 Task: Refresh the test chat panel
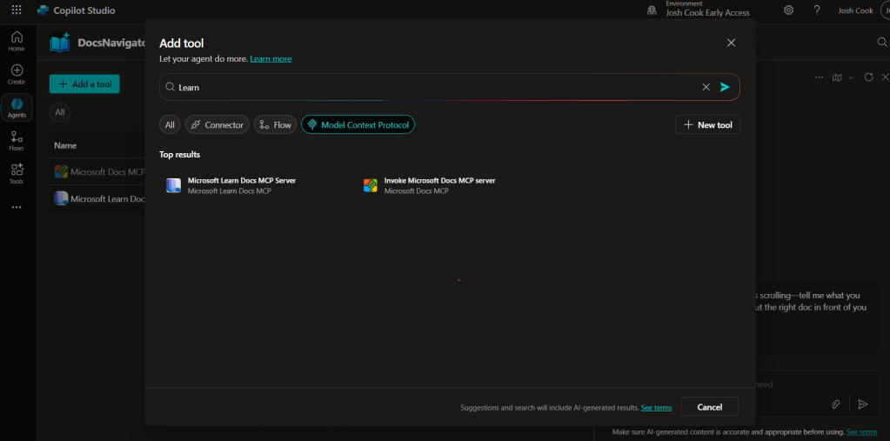coord(868,77)
